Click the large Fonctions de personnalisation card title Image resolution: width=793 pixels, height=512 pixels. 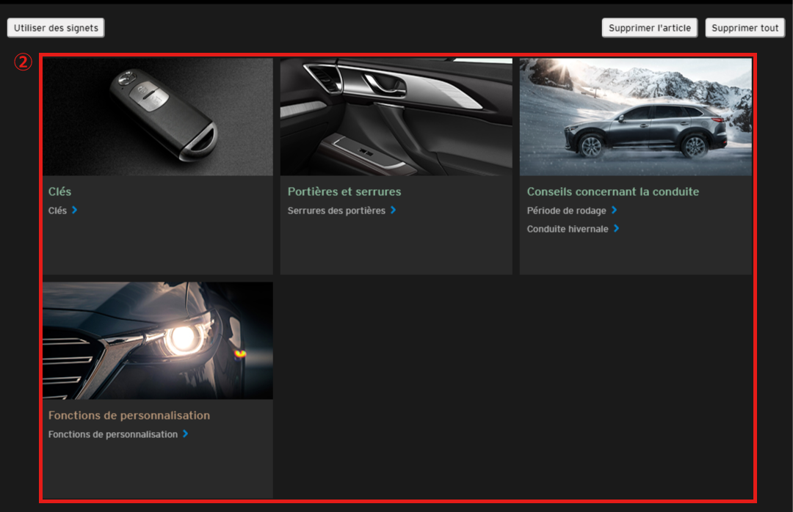point(129,415)
